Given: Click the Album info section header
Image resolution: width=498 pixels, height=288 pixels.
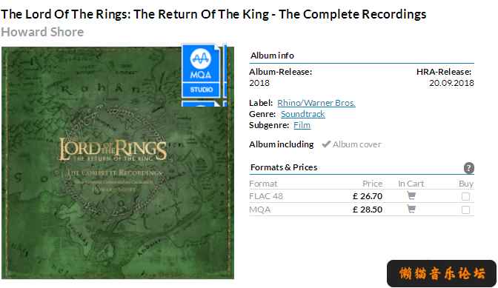Looking at the screenshot, I should (x=272, y=56).
